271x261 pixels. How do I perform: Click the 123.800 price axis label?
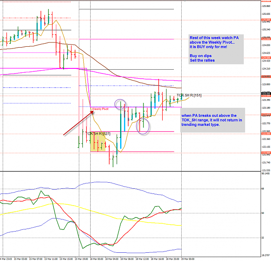tap(266, 84)
